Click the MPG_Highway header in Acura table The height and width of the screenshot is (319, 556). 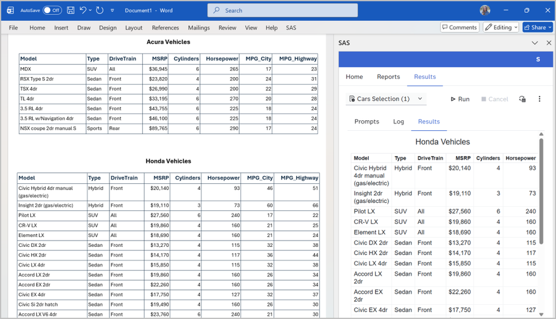click(295, 59)
